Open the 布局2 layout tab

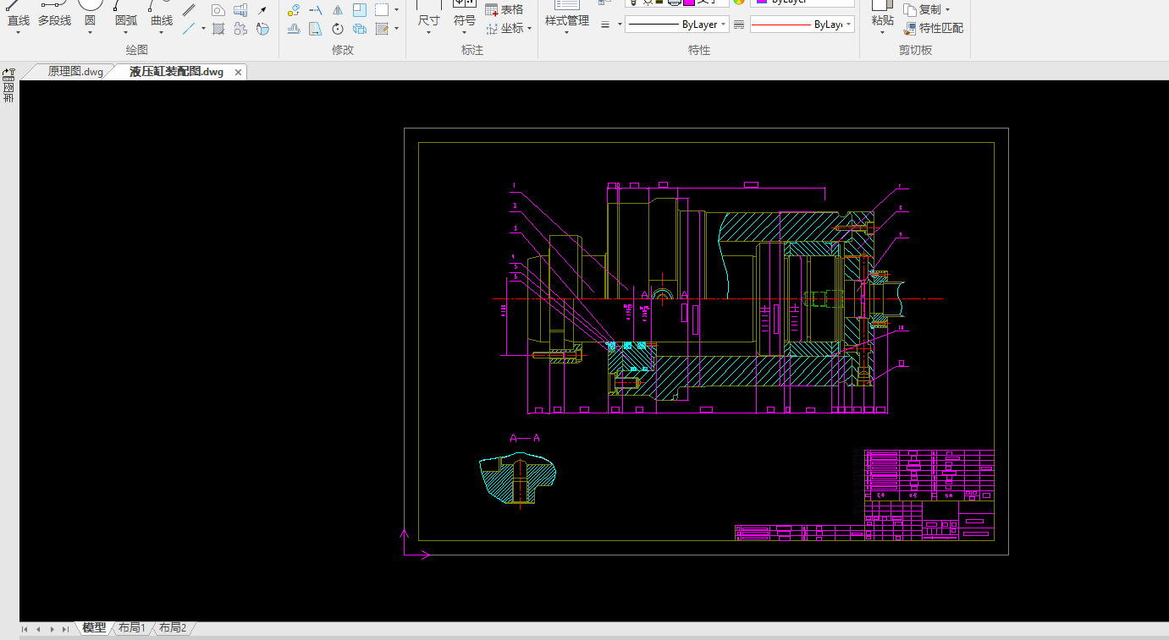click(x=172, y=628)
